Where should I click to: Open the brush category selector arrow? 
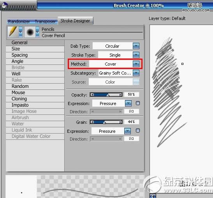coord(21,32)
